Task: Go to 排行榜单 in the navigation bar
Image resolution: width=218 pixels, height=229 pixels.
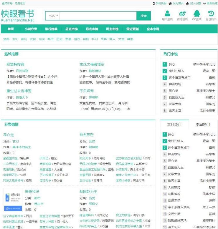Action: click(51, 29)
